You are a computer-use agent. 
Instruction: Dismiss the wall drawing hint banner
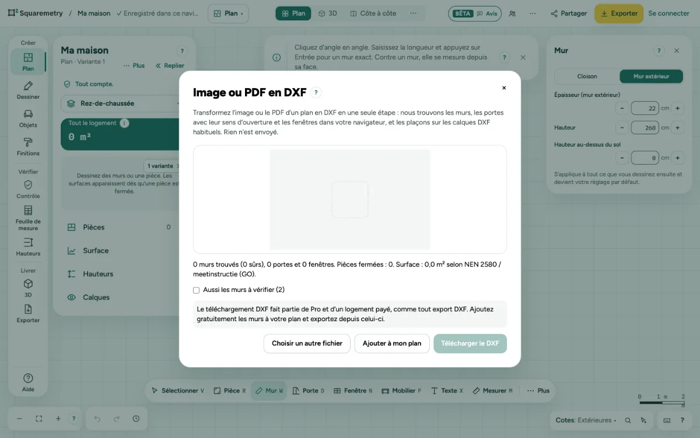point(523,57)
